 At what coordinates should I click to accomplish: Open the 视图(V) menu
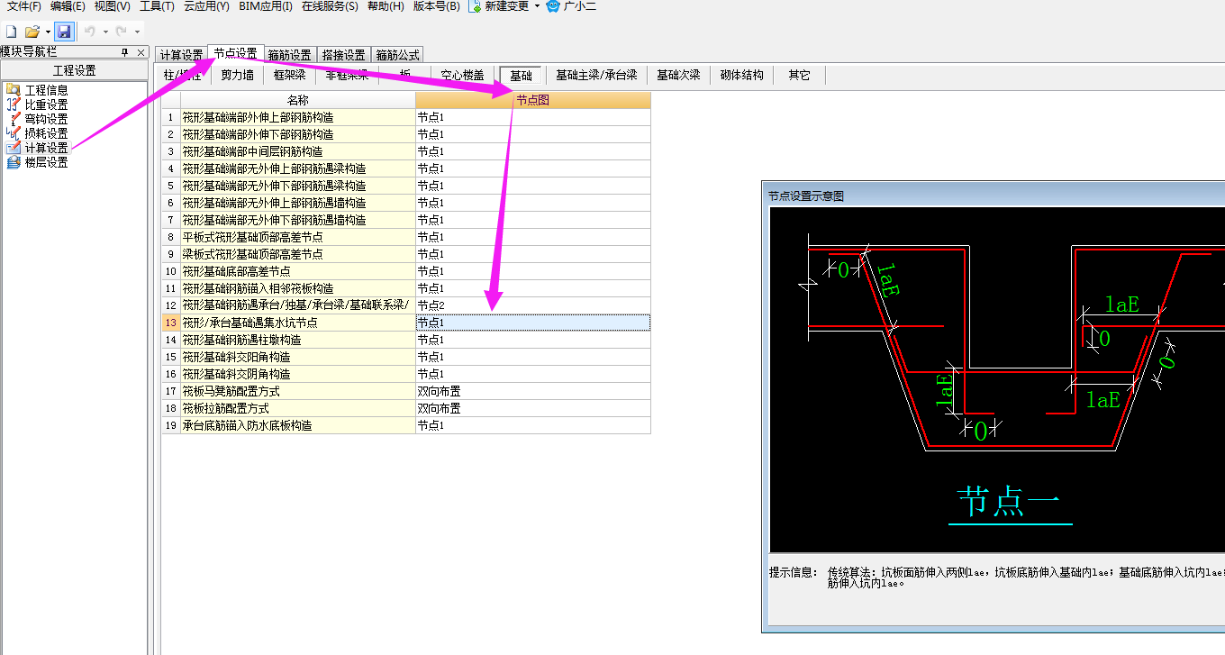click(113, 6)
